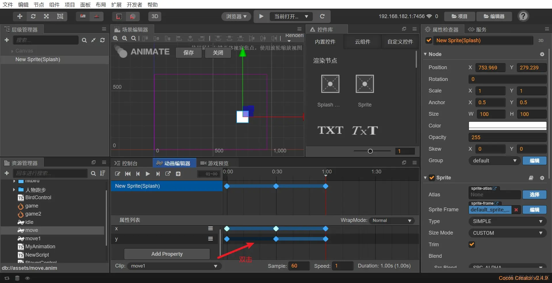Zoom out the scene editor

[124, 38]
